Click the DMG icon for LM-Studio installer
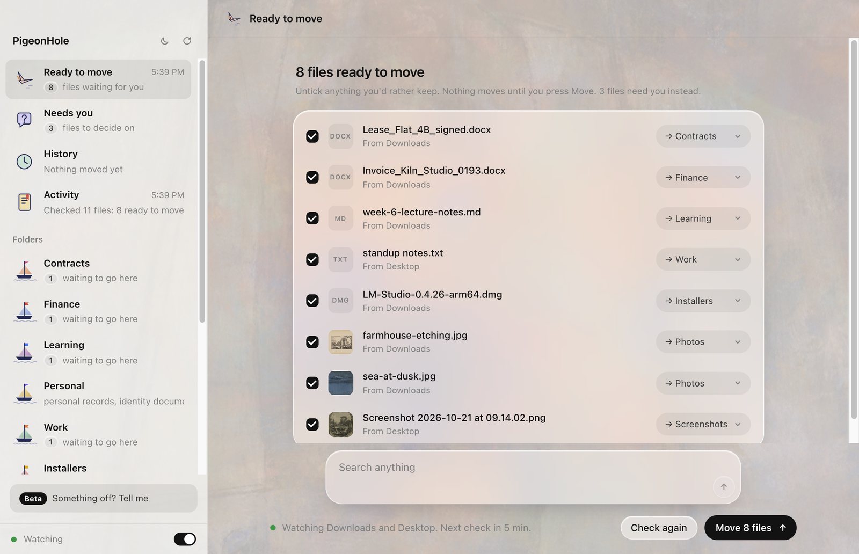Screen dimensions: 859x554 [x=340, y=301]
